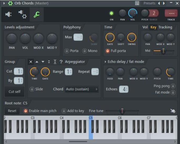
Task: Enable Ping pong echo
Action: 173,86
